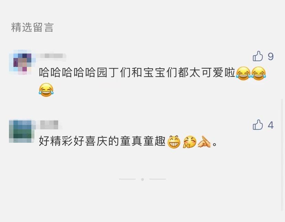This screenshot has height=222, width=285.
Task: Click the clapping hands emoji in second comment
Action: click(x=204, y=142)
